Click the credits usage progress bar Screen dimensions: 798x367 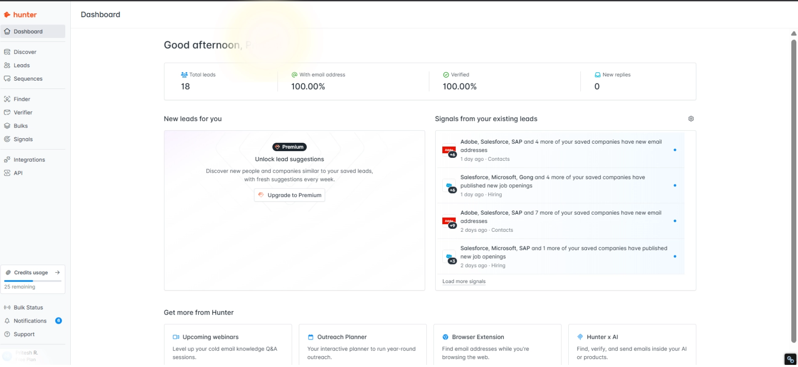pyautogui.click(x=33, y=281)
